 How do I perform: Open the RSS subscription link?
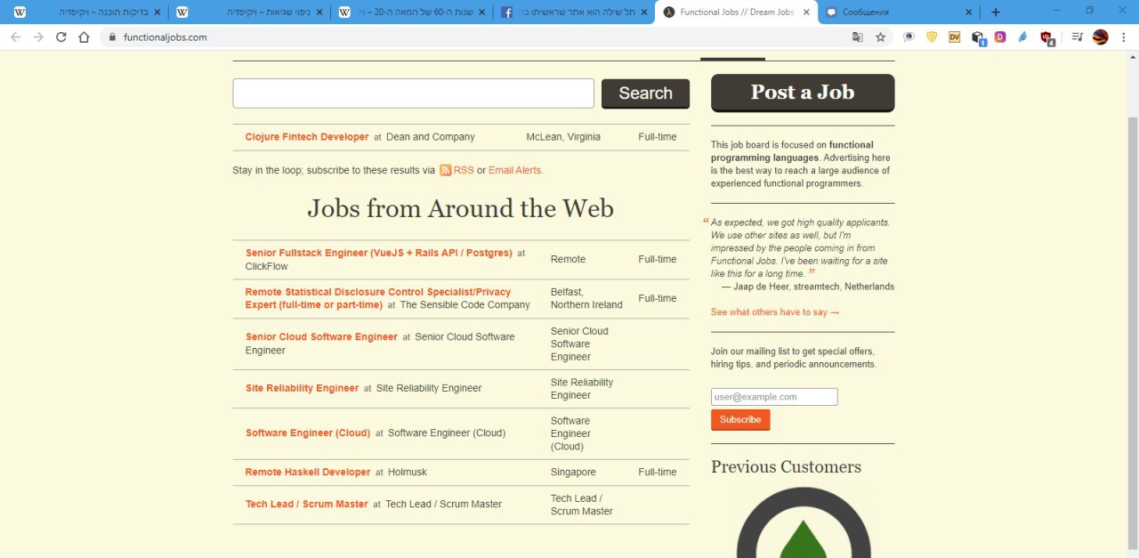point(464,170)
